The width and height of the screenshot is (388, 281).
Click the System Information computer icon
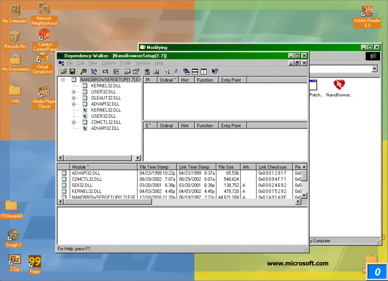147,72
